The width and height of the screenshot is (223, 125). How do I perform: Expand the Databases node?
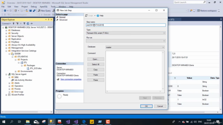[x=6, y=30]
